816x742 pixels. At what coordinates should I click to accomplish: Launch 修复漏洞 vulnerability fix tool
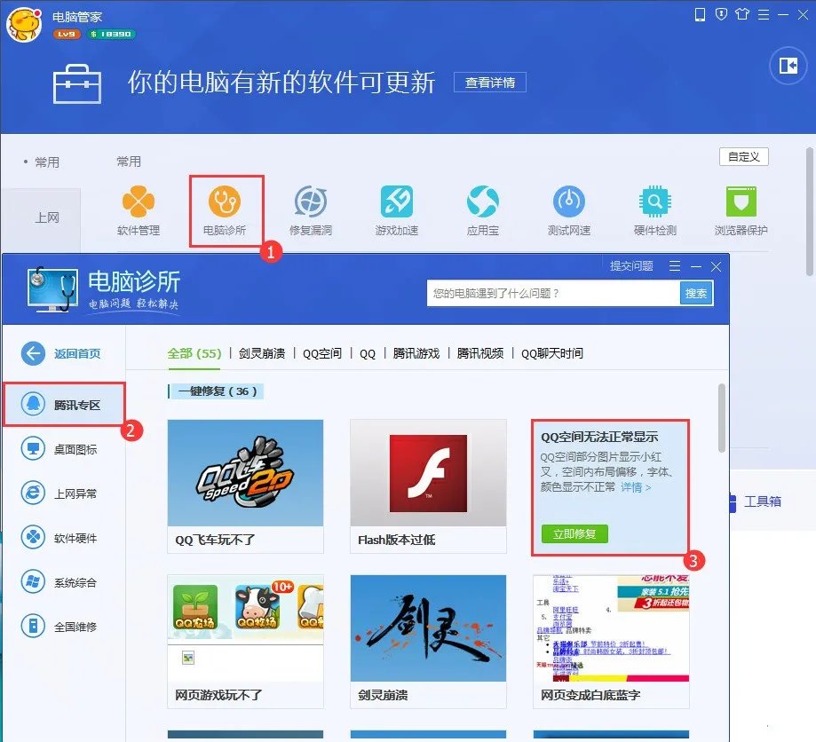pyautogui.click(x=310, y=206)
